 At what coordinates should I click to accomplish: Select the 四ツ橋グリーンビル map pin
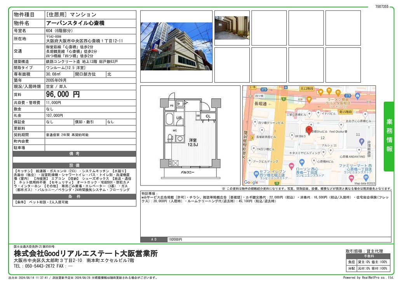255,123
